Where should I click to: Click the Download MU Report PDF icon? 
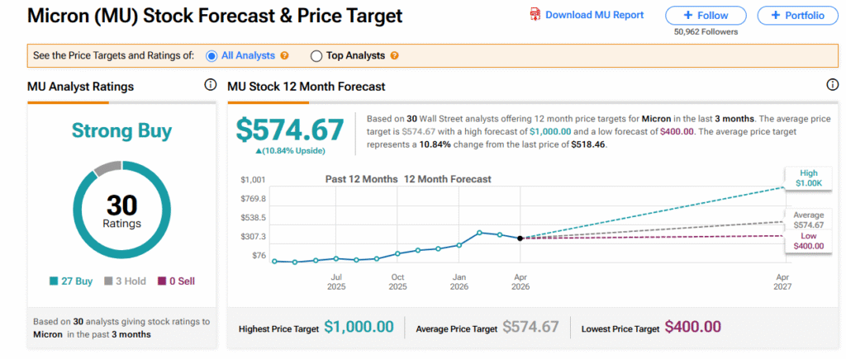[x=535, y=15]
